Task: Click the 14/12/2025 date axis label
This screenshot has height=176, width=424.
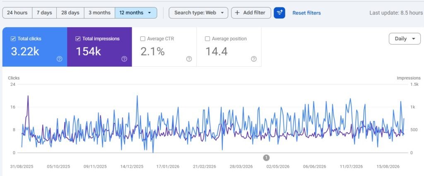Action: click(132, 167)
